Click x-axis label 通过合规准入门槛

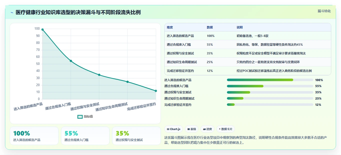pos(58,106)
